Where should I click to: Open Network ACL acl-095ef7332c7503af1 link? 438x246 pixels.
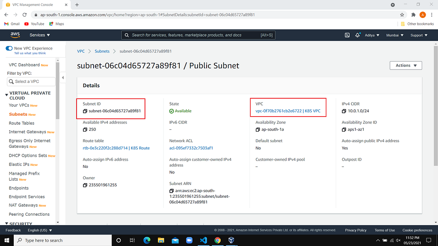[x=191, y=148]
